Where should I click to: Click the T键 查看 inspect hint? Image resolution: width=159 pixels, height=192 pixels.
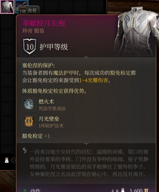[x=28, y=11]
